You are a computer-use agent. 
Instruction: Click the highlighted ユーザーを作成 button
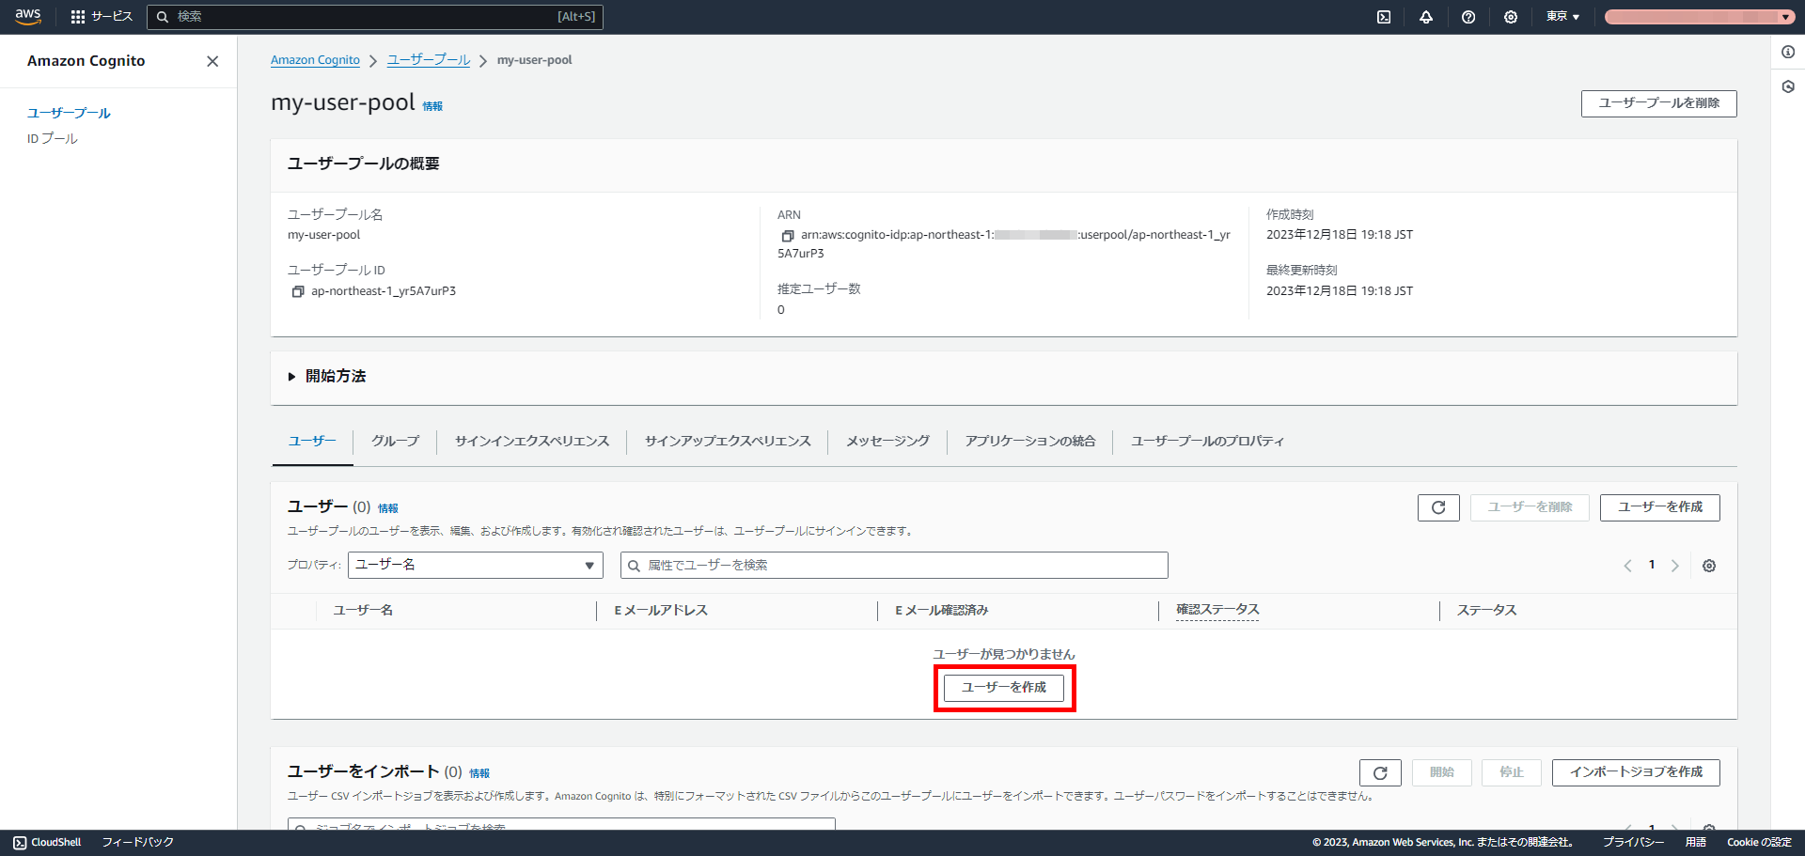click(x=1003, y=687)
